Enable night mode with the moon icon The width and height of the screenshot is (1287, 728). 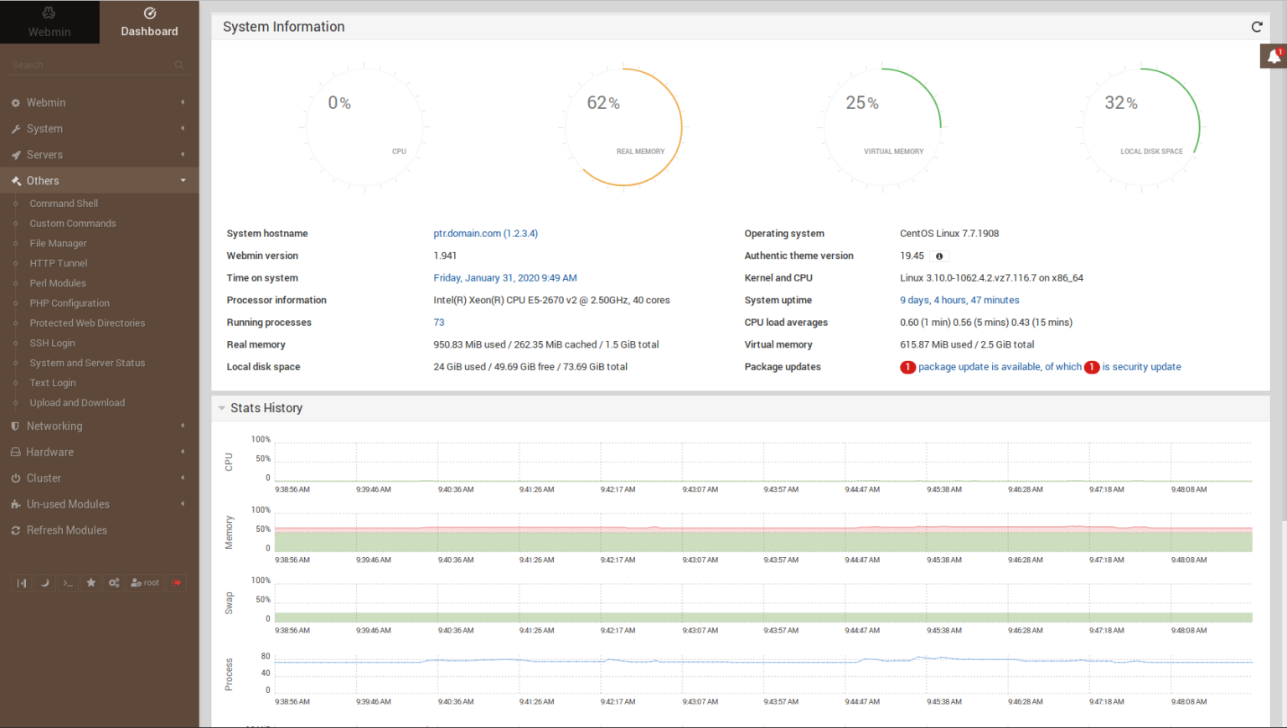pos(44,582)
